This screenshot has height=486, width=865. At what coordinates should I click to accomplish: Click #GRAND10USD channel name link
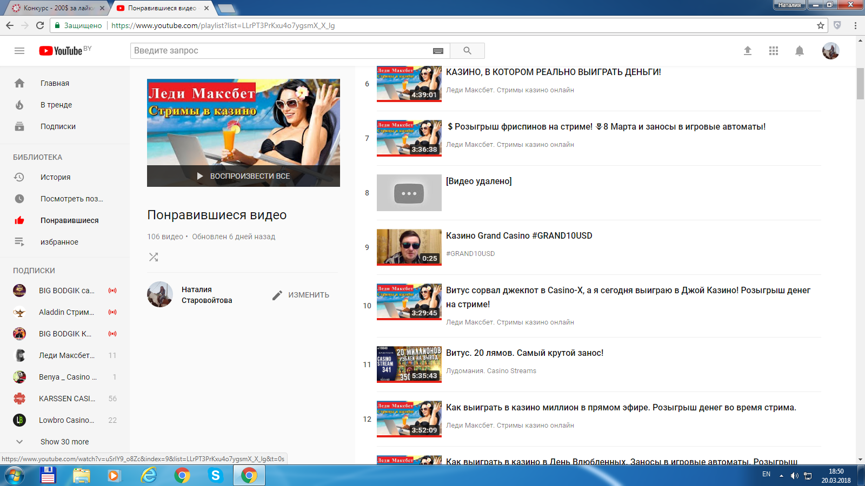[470, 253]
